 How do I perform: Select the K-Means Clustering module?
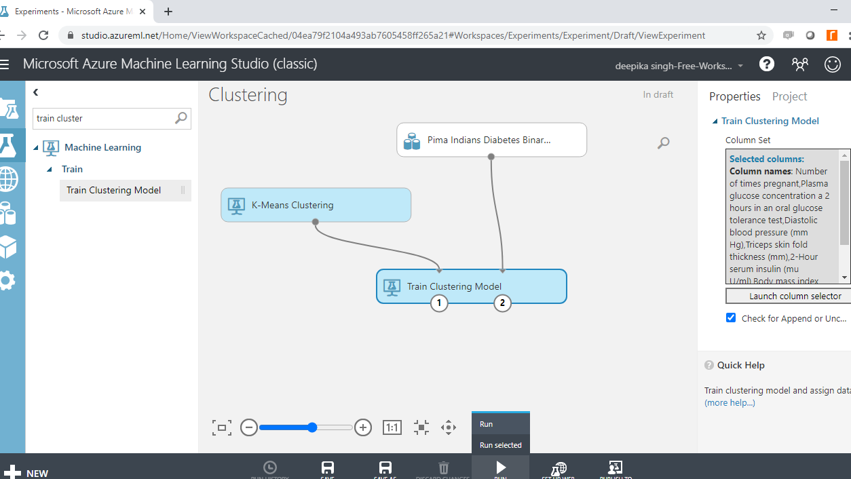(316, 205)
